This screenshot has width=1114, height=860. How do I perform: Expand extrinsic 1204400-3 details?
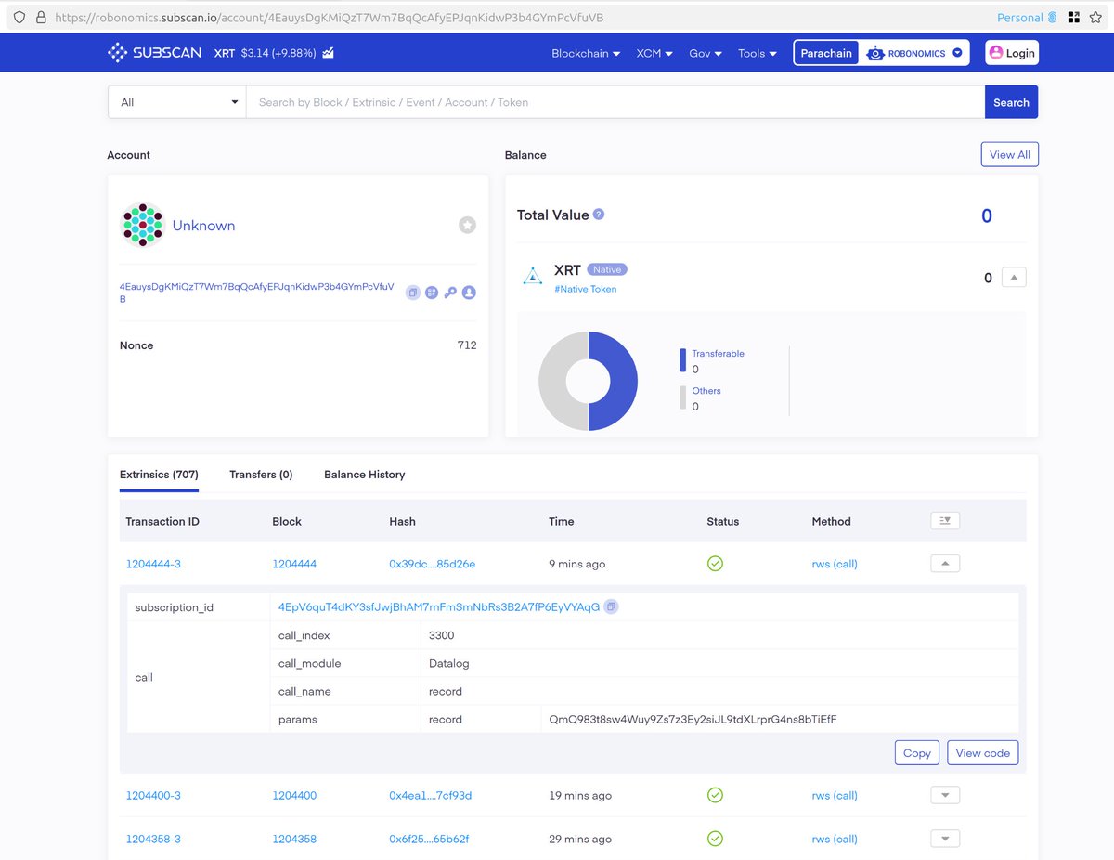(945, 795)
